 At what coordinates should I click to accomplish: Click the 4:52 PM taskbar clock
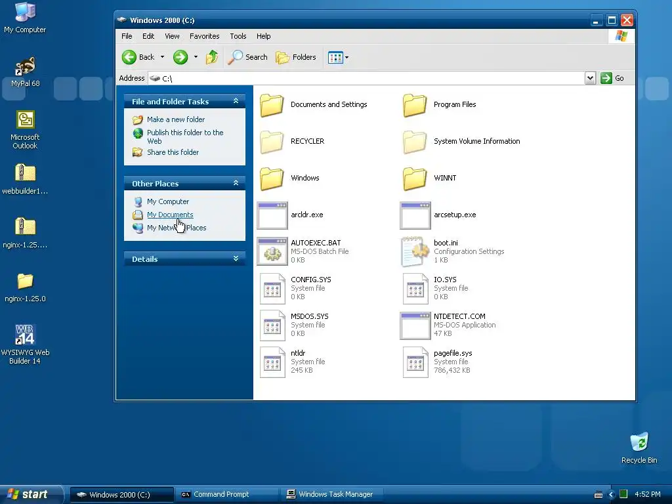click(x=648, y=494)
